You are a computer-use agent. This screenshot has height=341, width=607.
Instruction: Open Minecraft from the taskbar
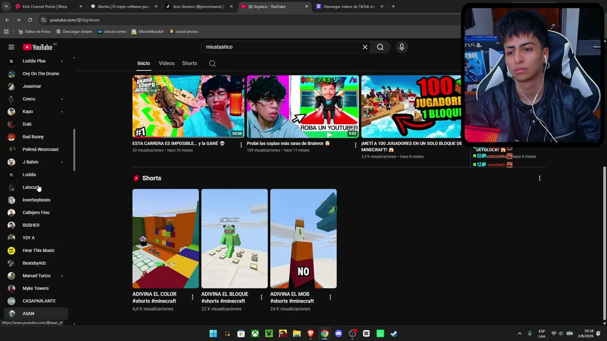pyautogui.click(x=269, y=333)
